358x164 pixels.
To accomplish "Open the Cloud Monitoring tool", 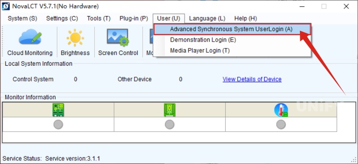I will (30, 42).
